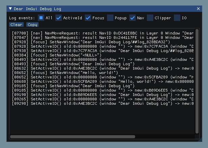Enable the Clipper events checkbox
208x148 pixels.
(x=150, y=18)
